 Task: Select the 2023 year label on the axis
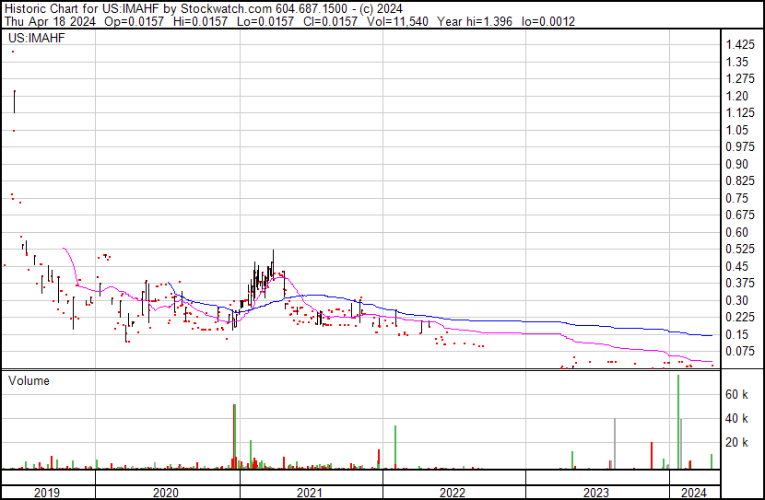tap(596, 493)
